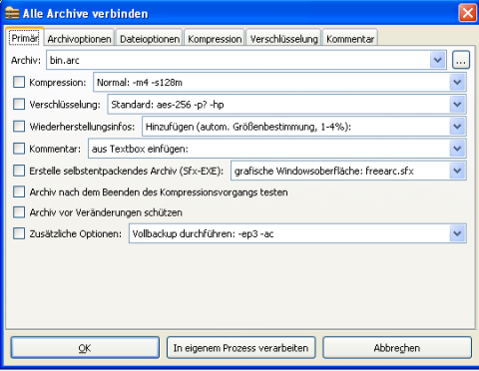Browse for archive with the ... button
The width and height of the screenshot is (479, 371).
click(x=461, y=60)
